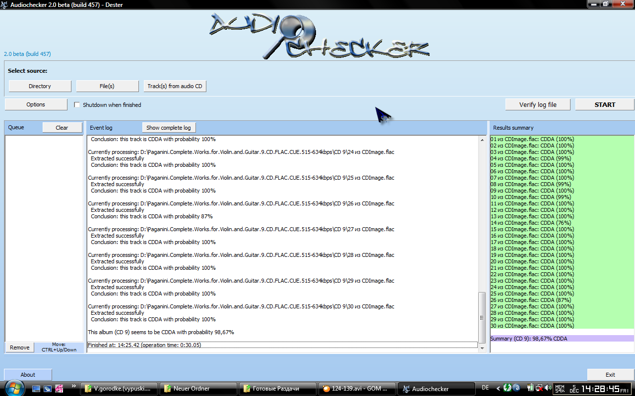Viewport: 635px width, 396px height.
Task: Click event log scrollbar down arrow
Action: [483, 348]
